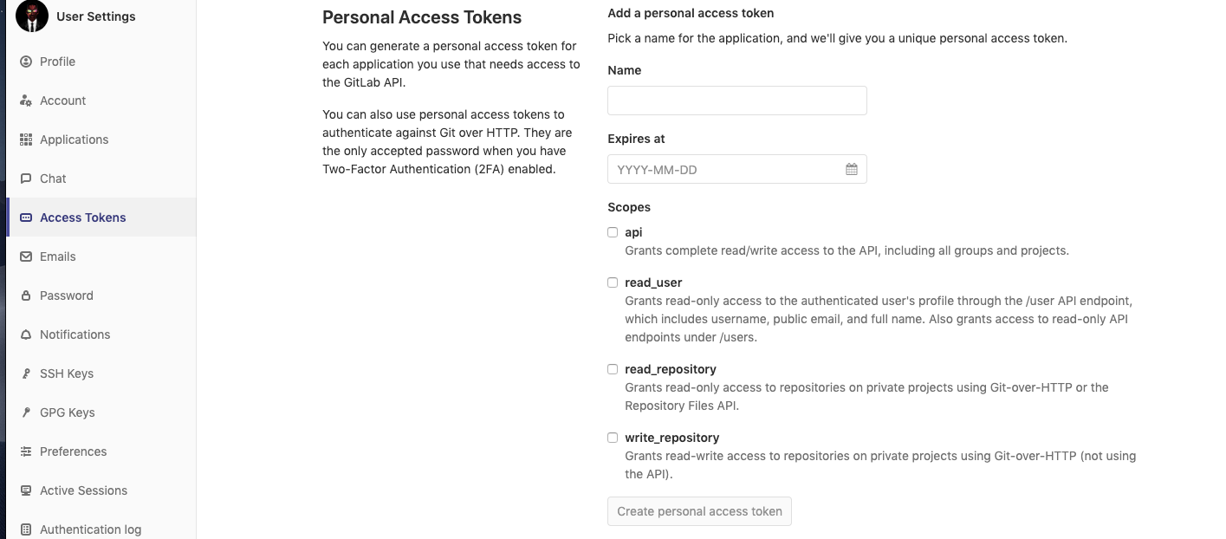Check the read_user scope
The width and height of the screenshot is (1226, 539).
click(613, 282)
